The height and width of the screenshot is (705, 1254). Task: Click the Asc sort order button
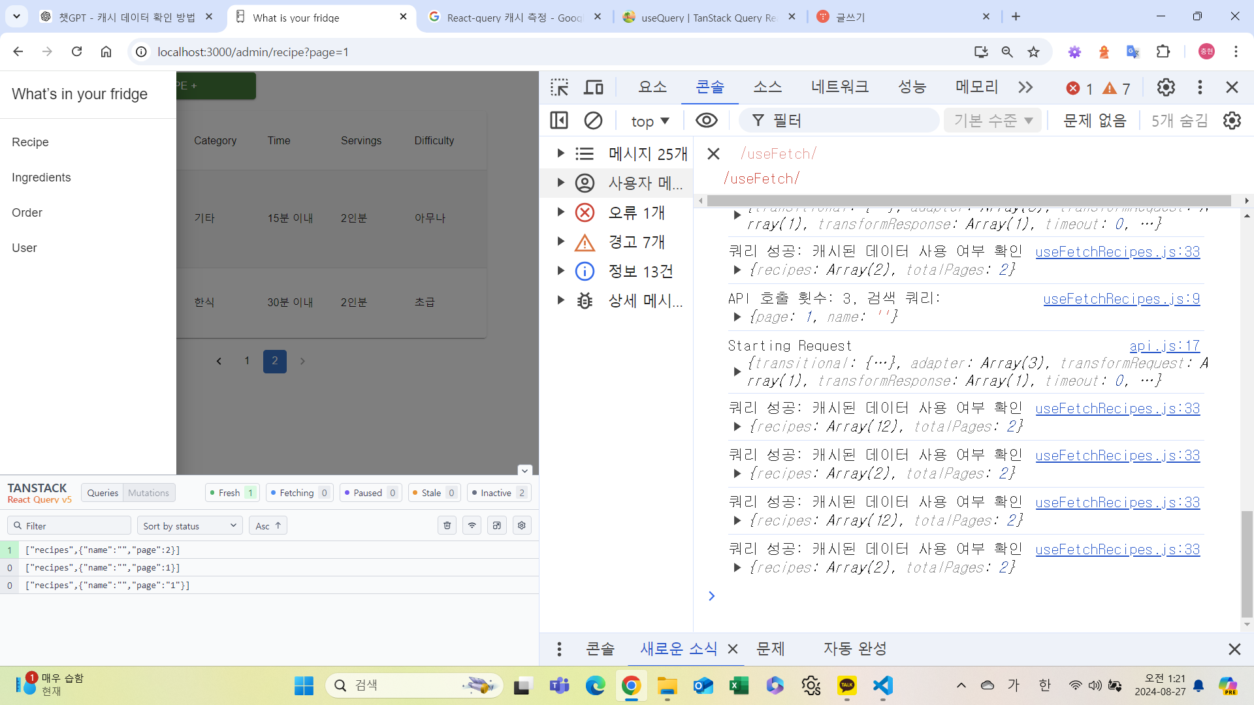coord(268,525)
